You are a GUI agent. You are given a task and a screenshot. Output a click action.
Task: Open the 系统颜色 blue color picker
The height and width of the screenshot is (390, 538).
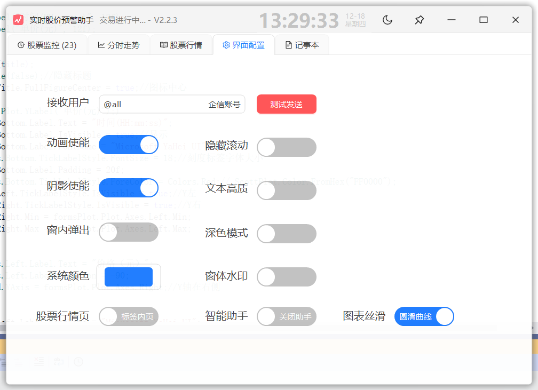[129, 277]
